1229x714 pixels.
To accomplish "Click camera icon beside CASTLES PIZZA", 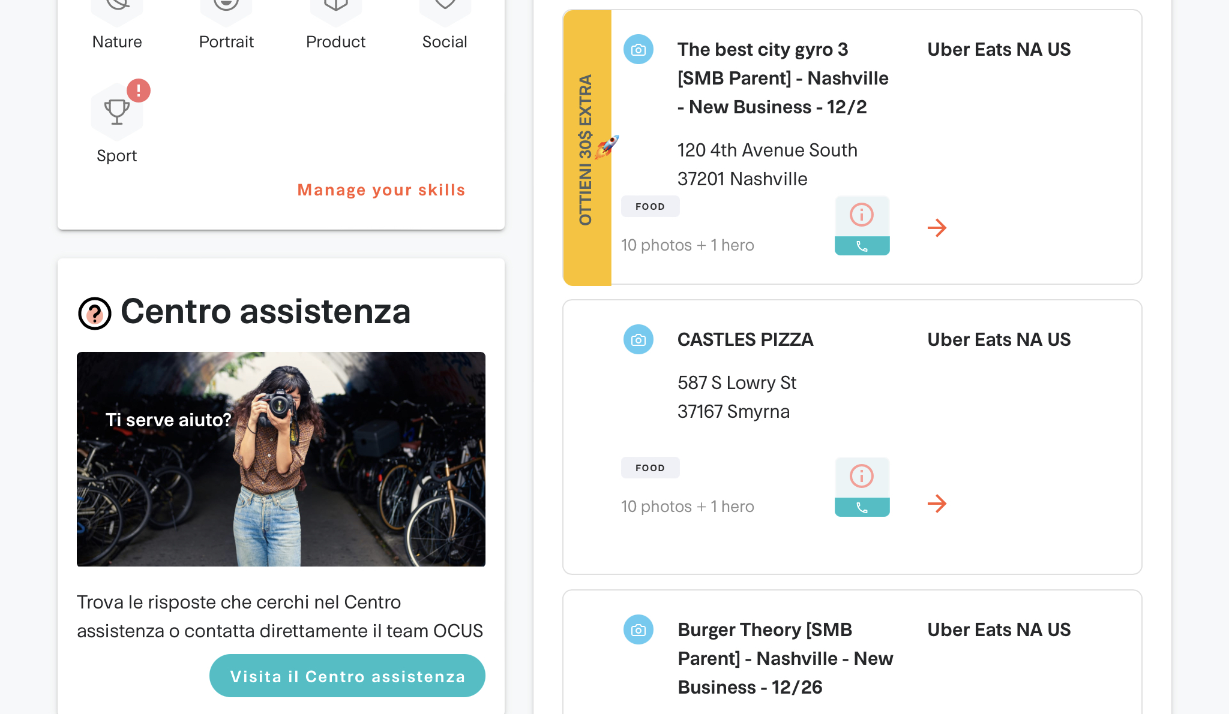I will pyautogui.click(x=639, y=339).
